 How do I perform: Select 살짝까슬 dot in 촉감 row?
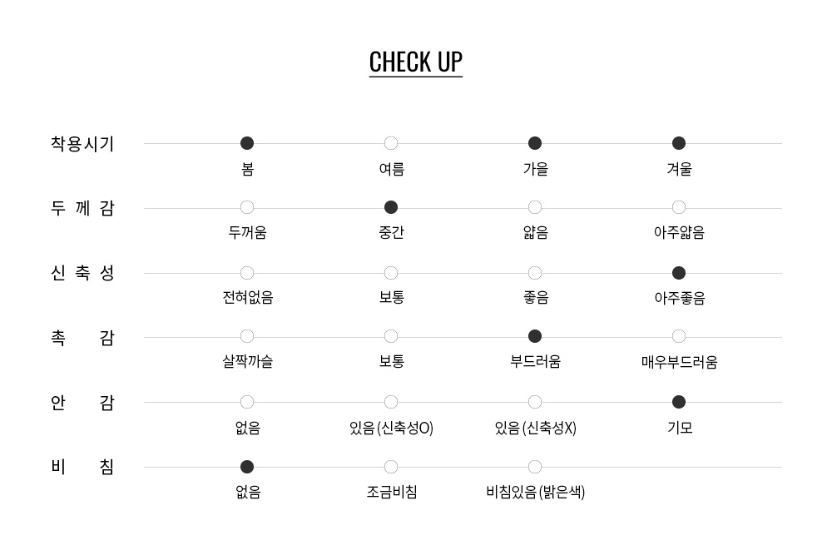(247, 336)
